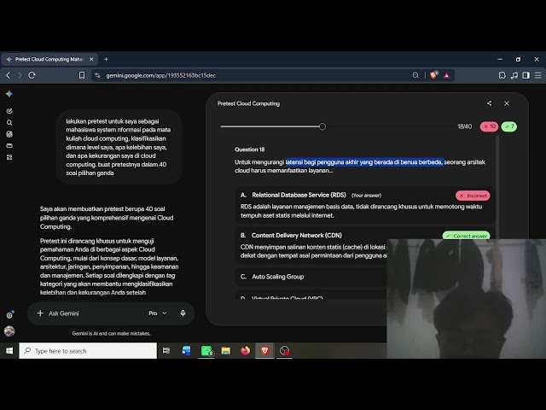Open a new browser tab
546x410 pixels.
click(106, 59)
